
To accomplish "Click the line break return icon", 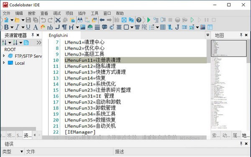I will tap(57, 27).
